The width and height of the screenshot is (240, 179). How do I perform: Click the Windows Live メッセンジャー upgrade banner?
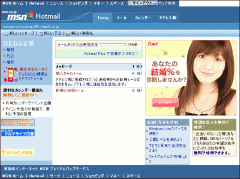[18, 122]
